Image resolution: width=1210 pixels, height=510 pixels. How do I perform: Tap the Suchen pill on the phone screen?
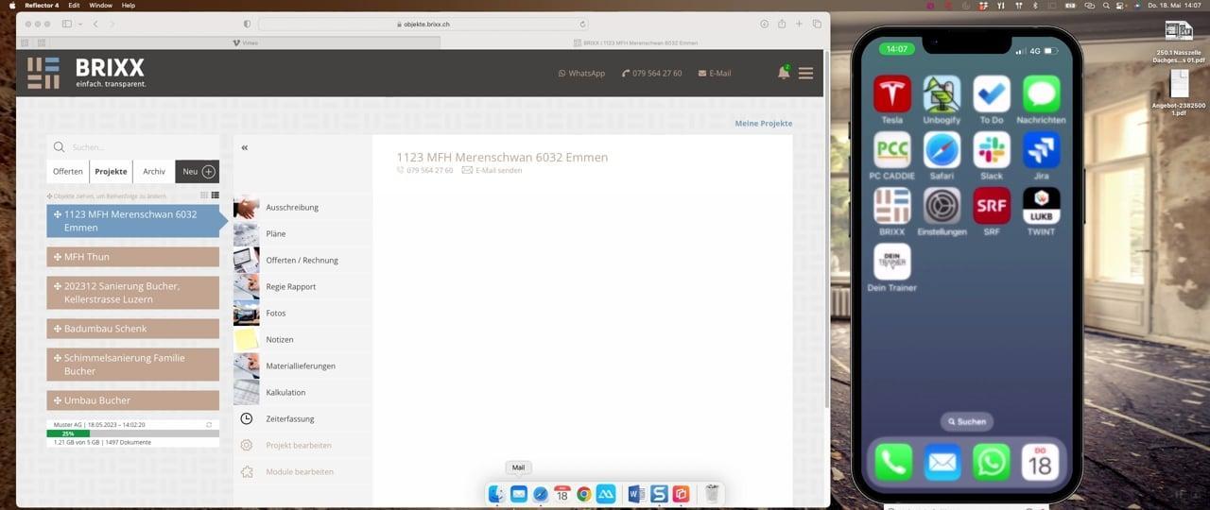966,422
